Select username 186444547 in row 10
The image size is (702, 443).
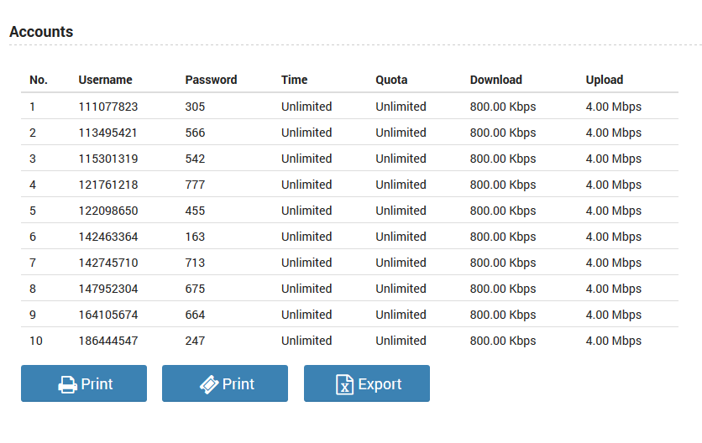click(x=107, y=341)
